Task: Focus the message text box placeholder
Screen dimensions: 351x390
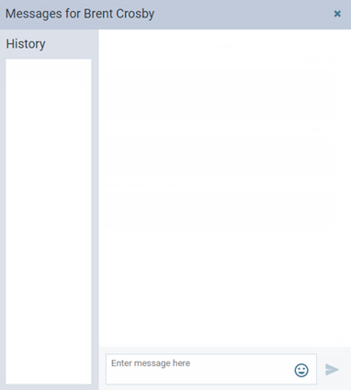Action: click(151, 363)
